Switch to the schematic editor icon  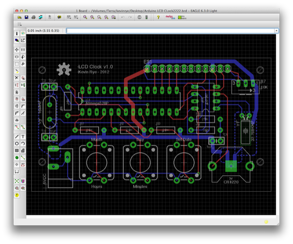pyautogui.click(x=50, y=17)
